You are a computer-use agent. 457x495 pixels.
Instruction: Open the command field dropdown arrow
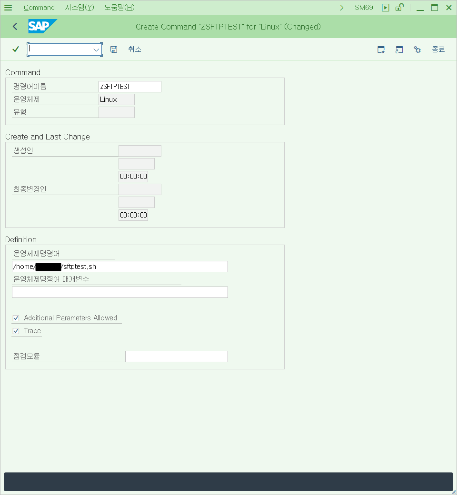pos(96,50)
